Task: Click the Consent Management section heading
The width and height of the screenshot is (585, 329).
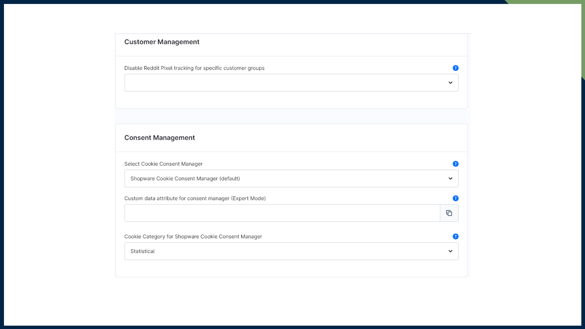Action: point(159,138)
